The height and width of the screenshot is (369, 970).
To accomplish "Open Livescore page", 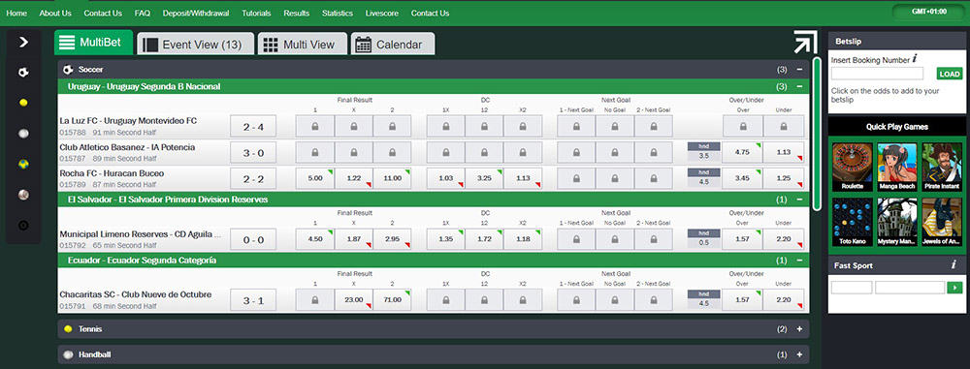I will pyautogui.click(x=381, y=13).
